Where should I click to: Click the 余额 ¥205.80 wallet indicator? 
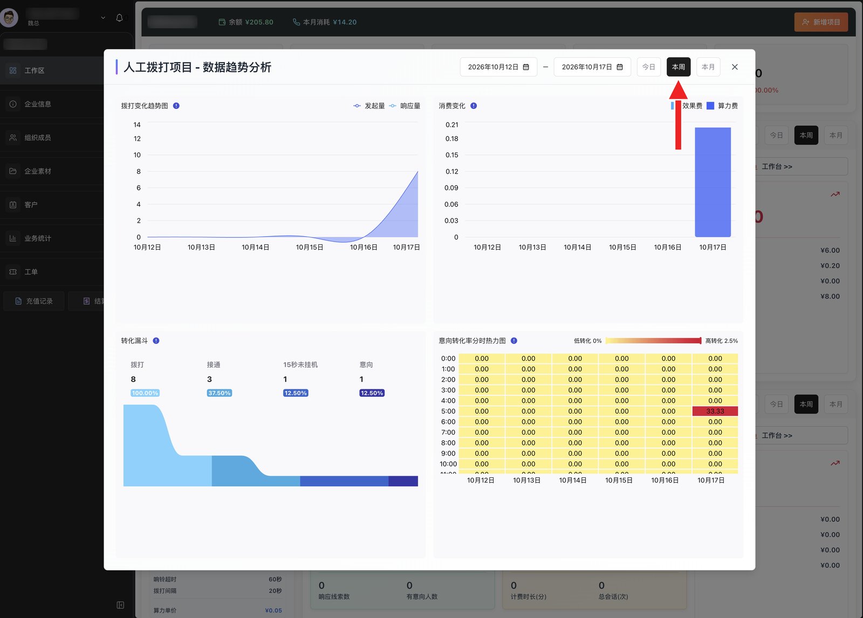pyautogui.click(x=246, y=22)
